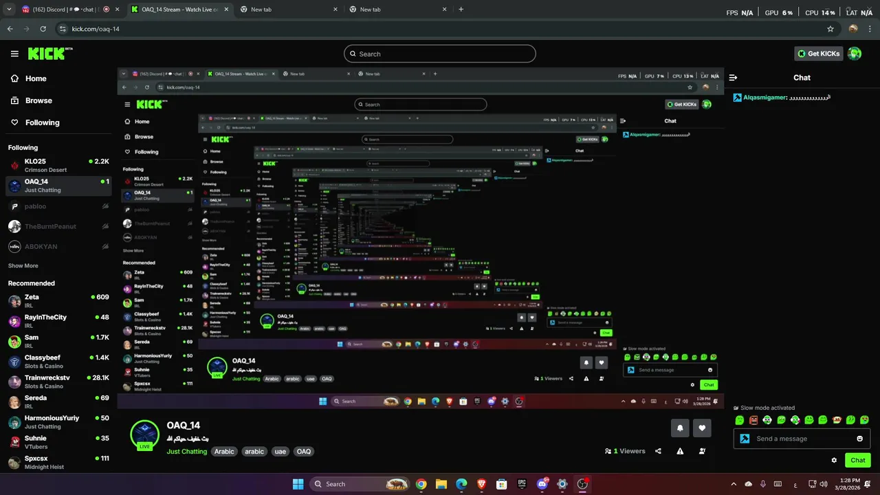Open chat settings gear beside the Chat button

point(834,461)
